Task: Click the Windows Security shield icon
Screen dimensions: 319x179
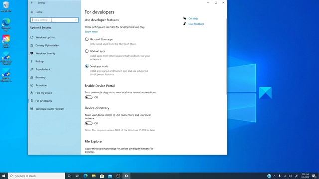Action: (32, 53)
